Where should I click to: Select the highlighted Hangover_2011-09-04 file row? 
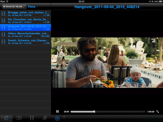coord(25,28)
